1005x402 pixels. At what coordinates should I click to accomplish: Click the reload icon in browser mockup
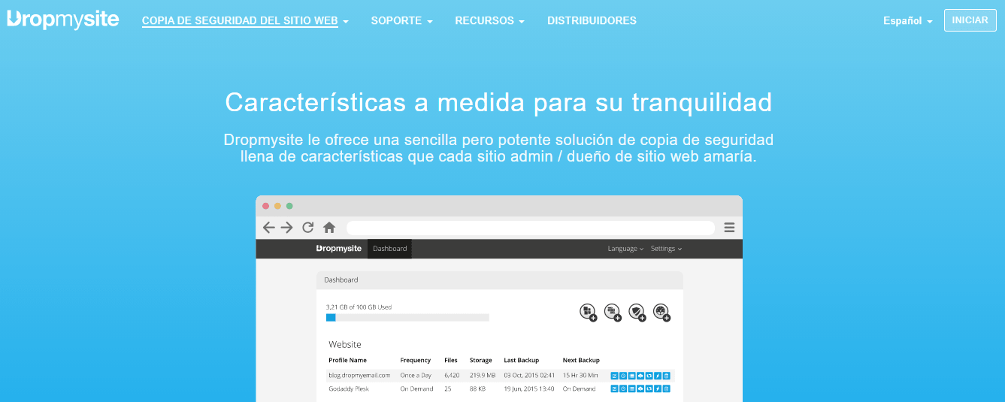coord(307,228)
